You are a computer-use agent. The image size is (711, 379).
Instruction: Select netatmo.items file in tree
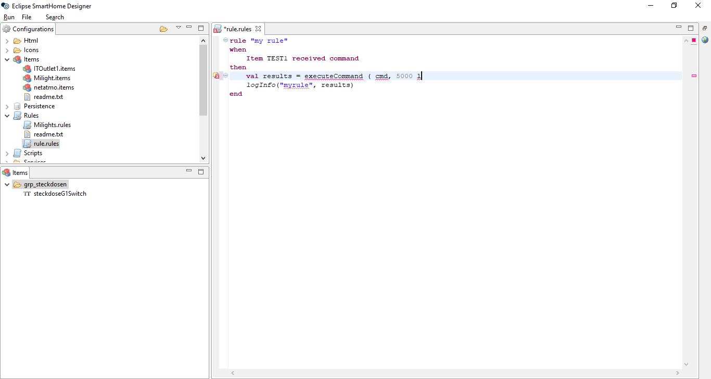click(x=54, y=87)
